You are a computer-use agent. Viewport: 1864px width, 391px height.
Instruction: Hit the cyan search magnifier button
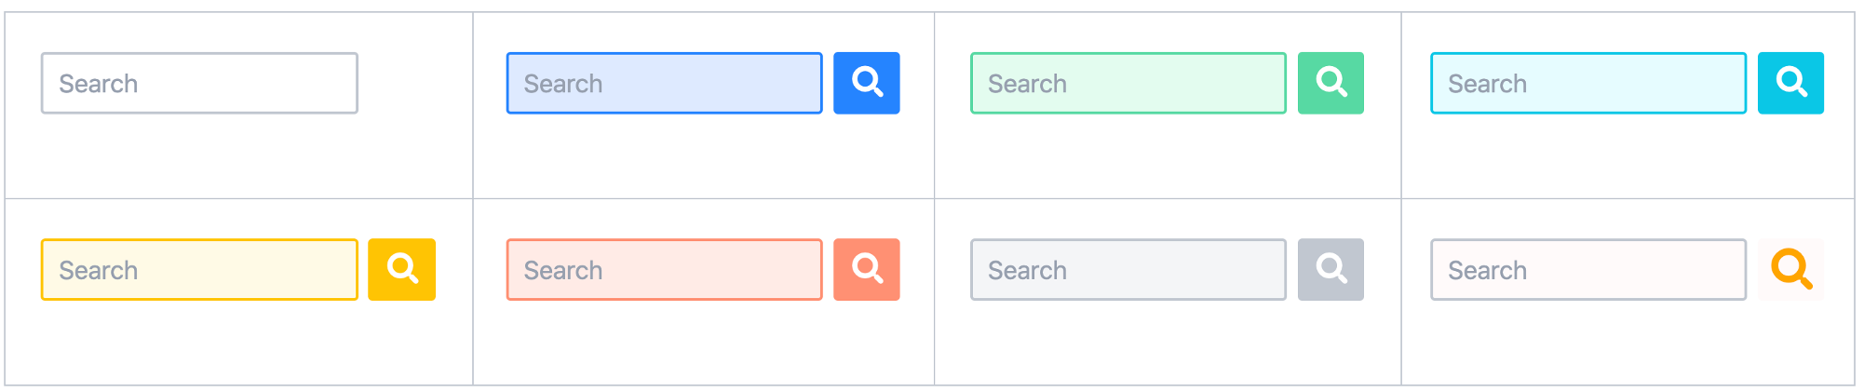[x=1790, y=83]
